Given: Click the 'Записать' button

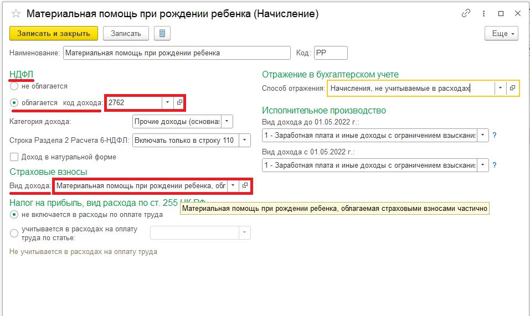Looking at the screenshot, I should click(x=126, y=33).
